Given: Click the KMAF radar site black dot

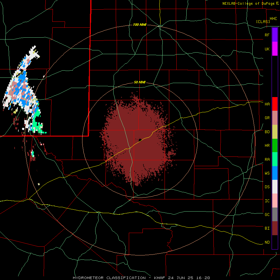Looking at the screenshot, I should (140, 140).
